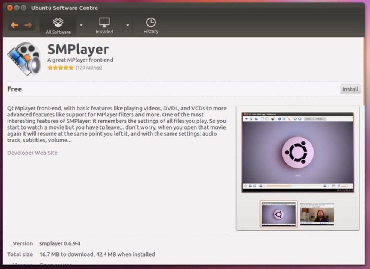Minimize the Software Centre window
The width and height of the screenshot is (370, 269).
(x=17, y=8)
